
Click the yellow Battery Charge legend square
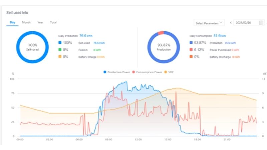60,57
